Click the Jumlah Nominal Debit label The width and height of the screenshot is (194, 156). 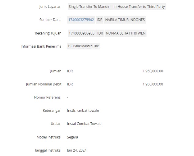pyautogui.click(x=44, y=84)
